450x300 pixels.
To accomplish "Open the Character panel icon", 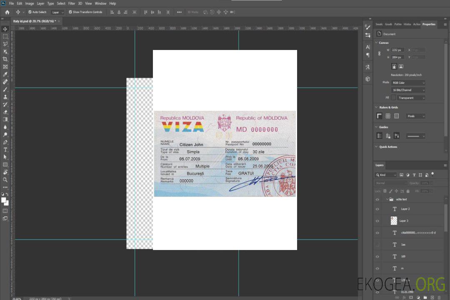I will (x=368, y=47).
